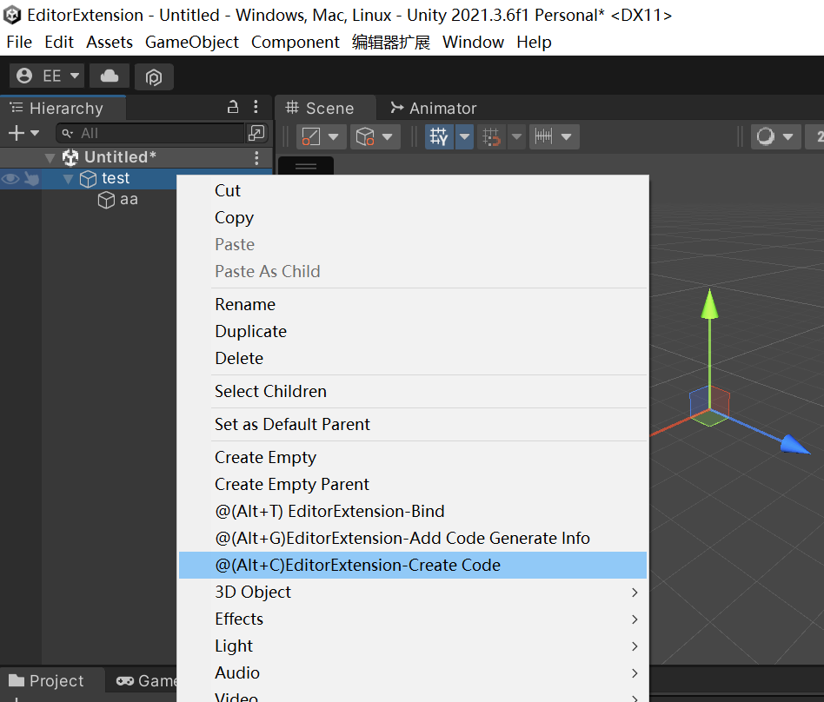
Task: Expand the Effects submenu
Action: click(413, 619)
